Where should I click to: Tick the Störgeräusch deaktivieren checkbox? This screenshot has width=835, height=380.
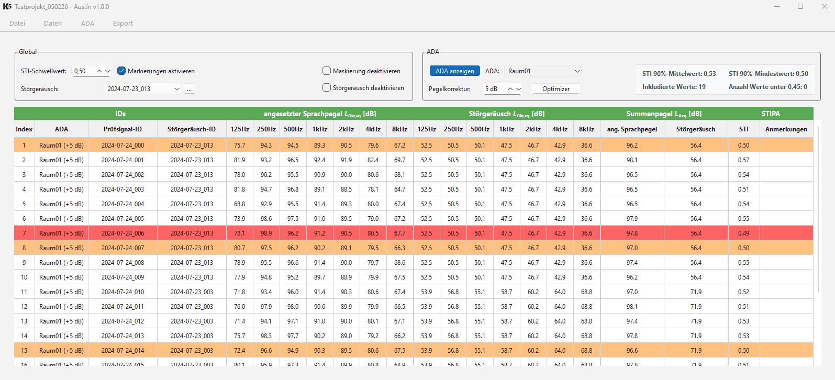(x=327, y=88)
